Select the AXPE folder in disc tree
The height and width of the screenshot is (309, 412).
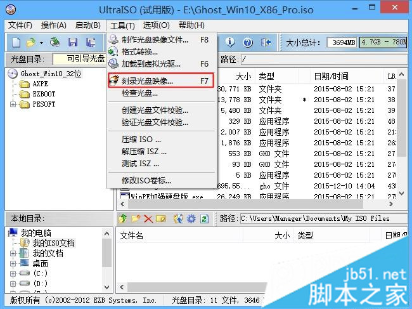(x=40, y=84)
